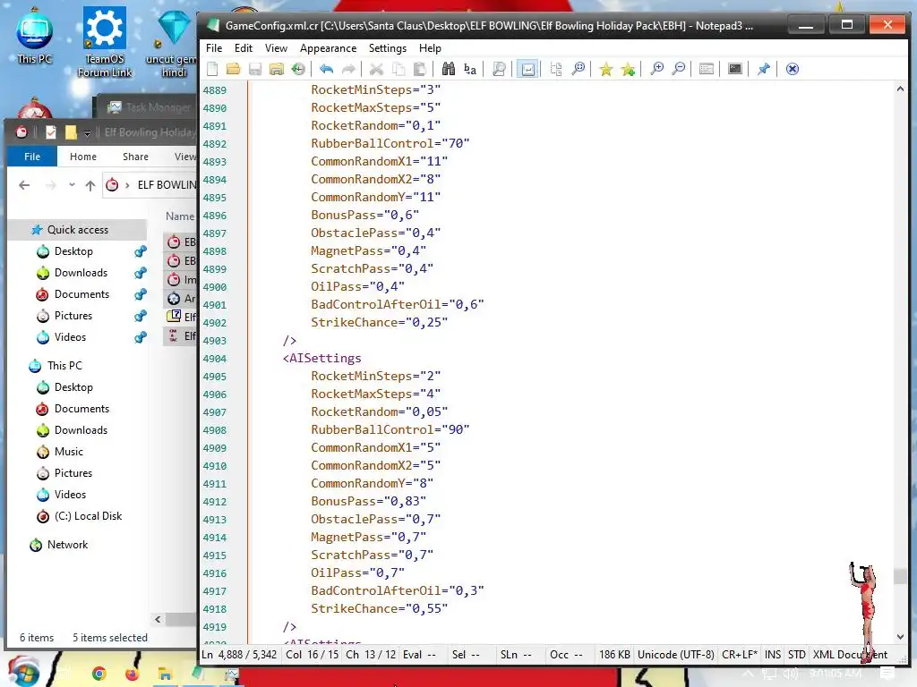This screenshot has width=917, height=687.
Task: Click the blue circled X exit icon
Action: [x=792, y=69]
